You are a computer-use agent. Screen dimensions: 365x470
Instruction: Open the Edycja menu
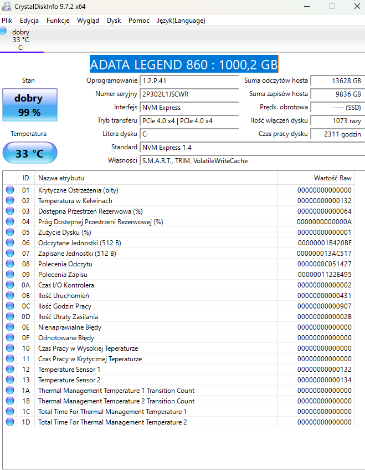(x=29, y=21)
